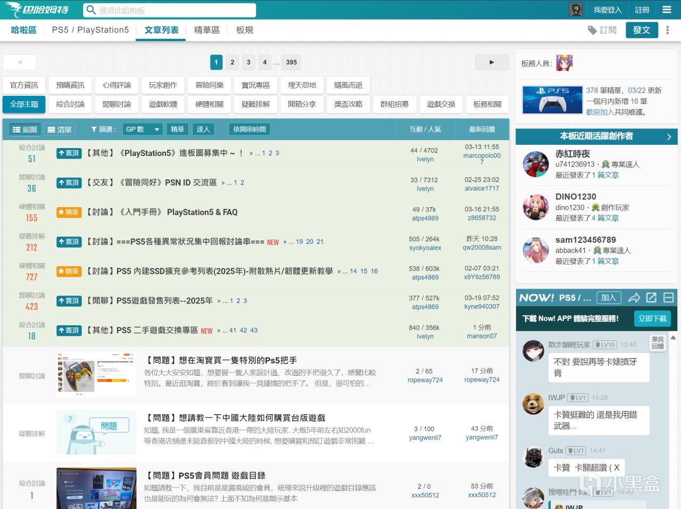Click the 發文 post button
Viewport: 681px width, 509px height.
point(642,30)
